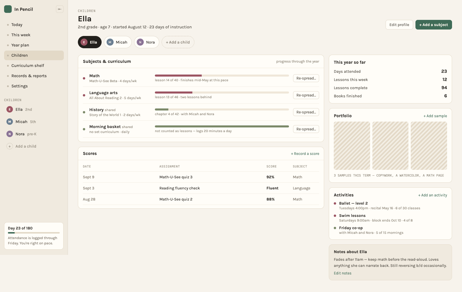Image resolution: width=462 pixels, height=292 pixels.
Task: Click the Add a subject button
Action: pos(434,25)
